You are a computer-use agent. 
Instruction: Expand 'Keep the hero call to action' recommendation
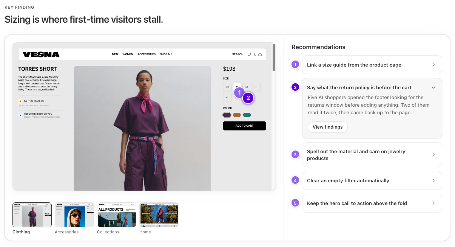click(x=372, y=203)
